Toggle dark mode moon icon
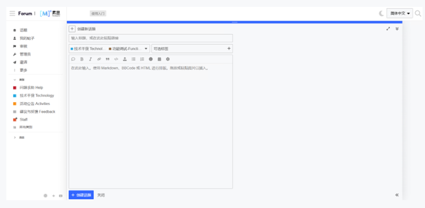 (381, 13)
